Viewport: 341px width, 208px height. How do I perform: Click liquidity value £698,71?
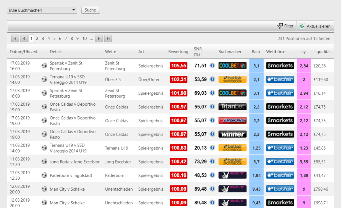321,203
